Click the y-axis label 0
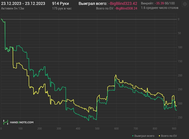Screen dimensions: 189x139 (x=179, y=19)
